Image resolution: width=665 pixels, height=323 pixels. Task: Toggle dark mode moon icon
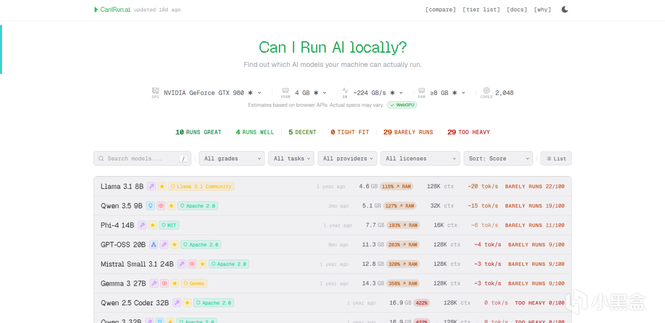click(565, 9)
